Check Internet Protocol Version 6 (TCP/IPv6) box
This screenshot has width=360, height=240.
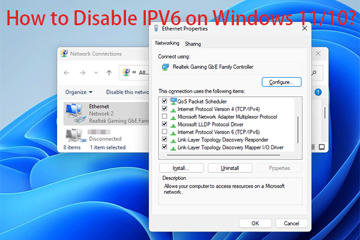[164, 131]
